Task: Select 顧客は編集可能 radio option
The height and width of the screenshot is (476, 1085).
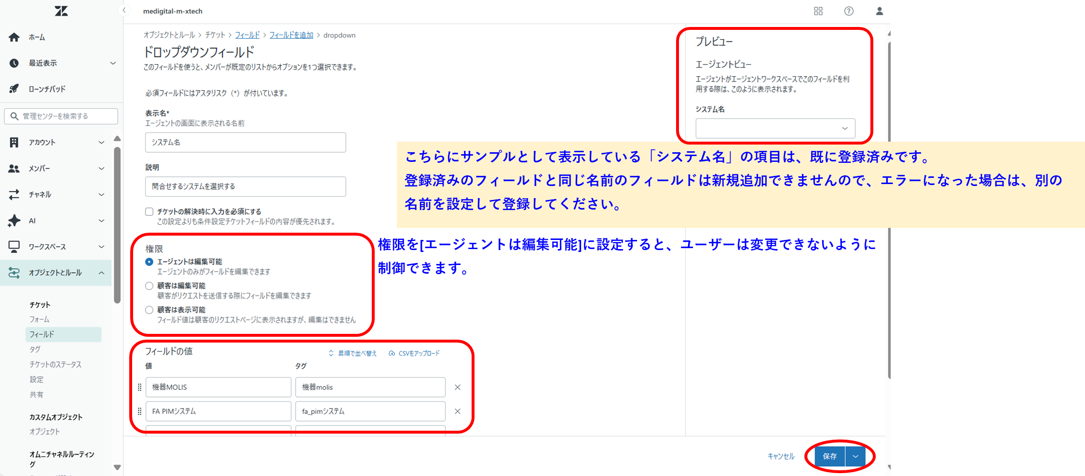Action: point(149,286)
